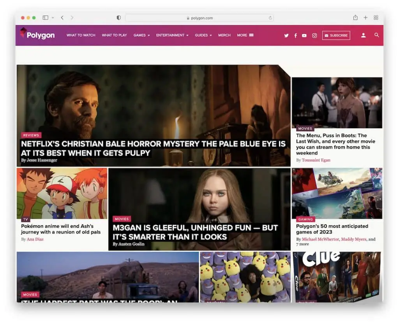Click Movies tag on desert scene card
The width and height of the screenshot is (399, 323).
(x=30, y=295)
